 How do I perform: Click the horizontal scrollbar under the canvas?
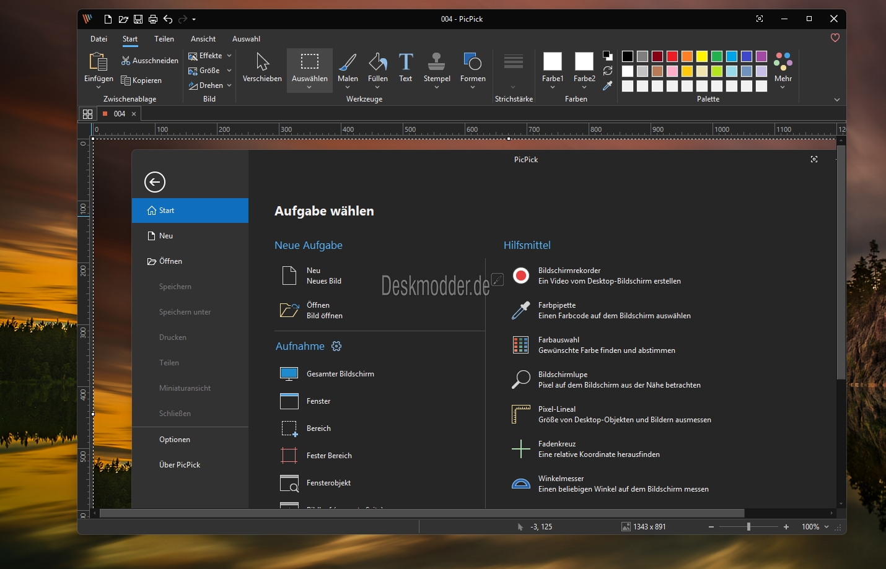[x=422, y=513]
